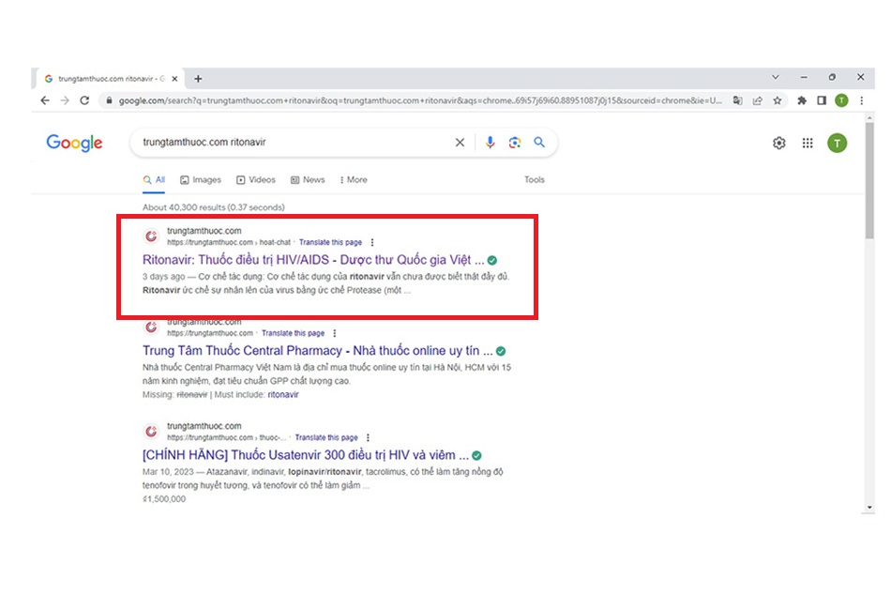
Task: Open Google quick settings gear
Action: [779, 144]
